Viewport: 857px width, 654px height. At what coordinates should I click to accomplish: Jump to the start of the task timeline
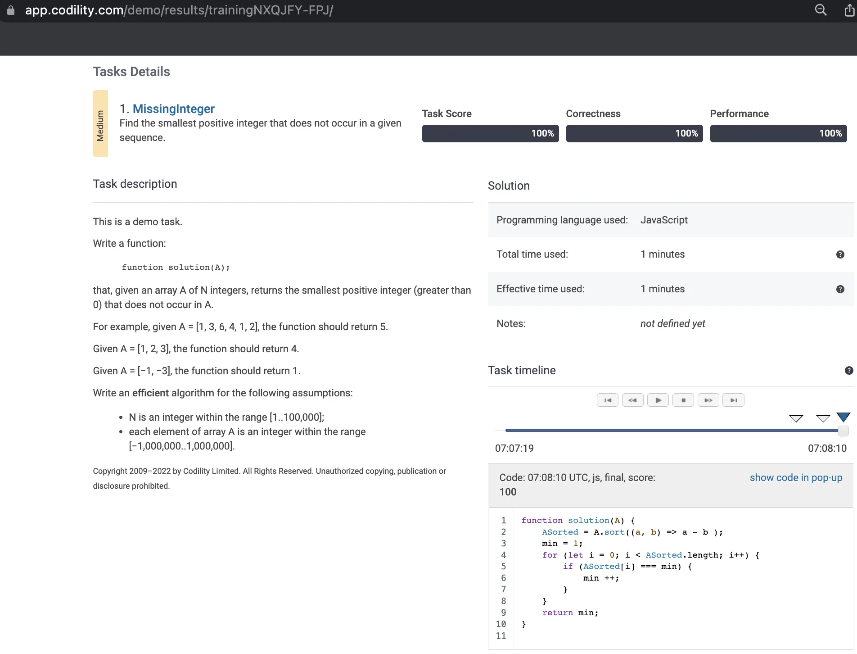[x=607, y=400]
